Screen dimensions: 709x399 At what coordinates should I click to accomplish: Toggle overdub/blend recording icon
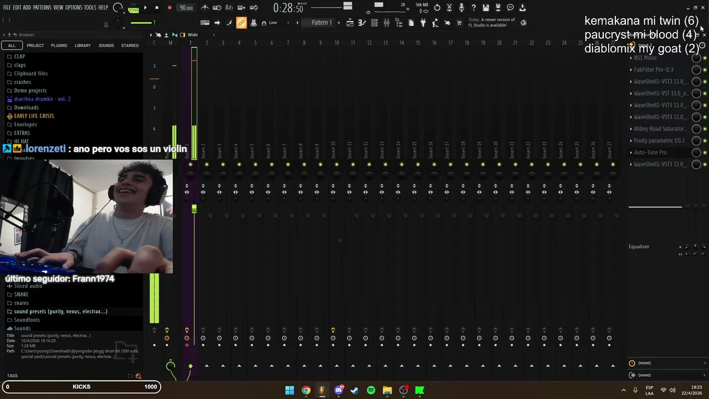coord(242,8)
